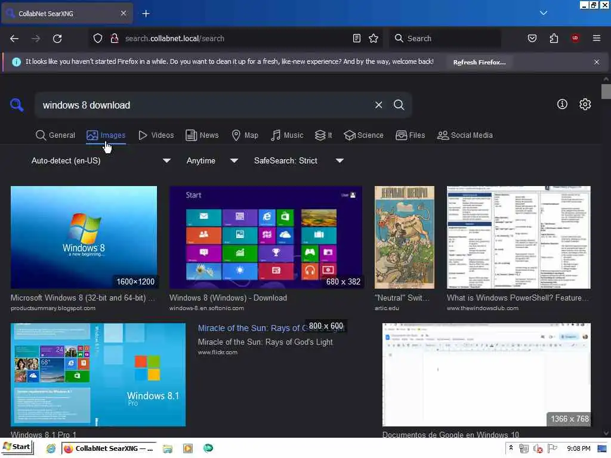Click the windows-8.en.softonic.com source text
Image resolution: width=611 pixels, height=458 pixels.
tap(206, 308)
